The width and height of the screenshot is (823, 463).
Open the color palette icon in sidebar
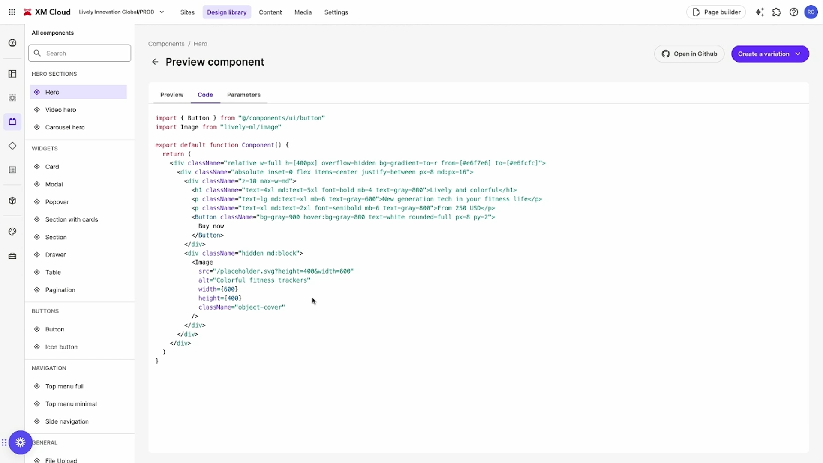click(x=12, y=231)
